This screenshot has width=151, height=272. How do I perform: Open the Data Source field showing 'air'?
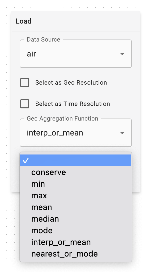pyautogui.click(x=76, y=54)
